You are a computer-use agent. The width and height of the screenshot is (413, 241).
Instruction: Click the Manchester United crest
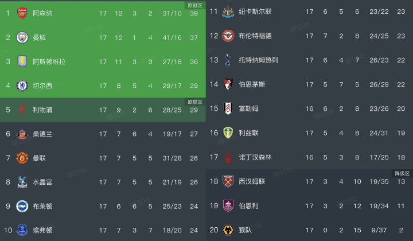point(22,158)
